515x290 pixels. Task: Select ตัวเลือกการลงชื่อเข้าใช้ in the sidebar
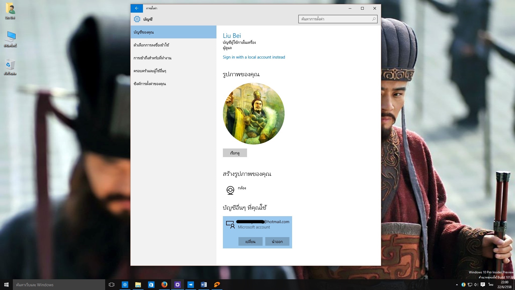coord(151,45)
